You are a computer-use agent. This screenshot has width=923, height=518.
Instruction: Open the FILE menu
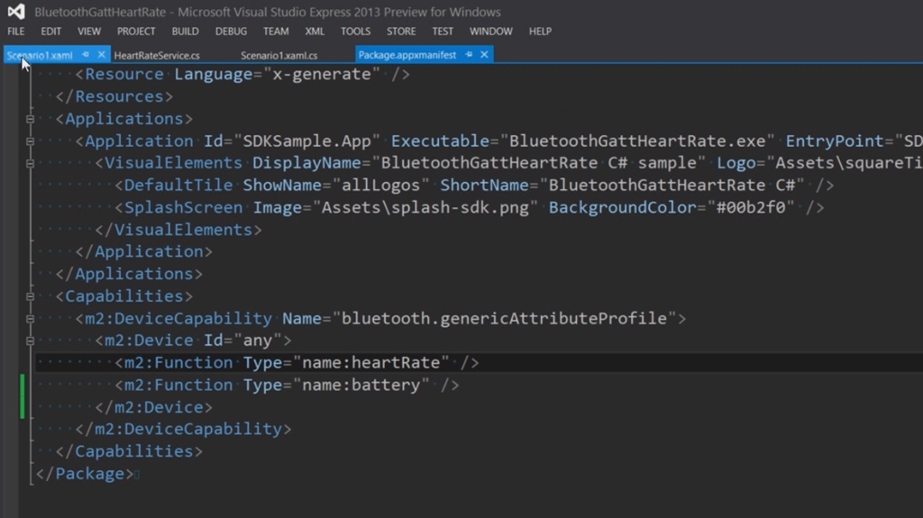point(16,32)
